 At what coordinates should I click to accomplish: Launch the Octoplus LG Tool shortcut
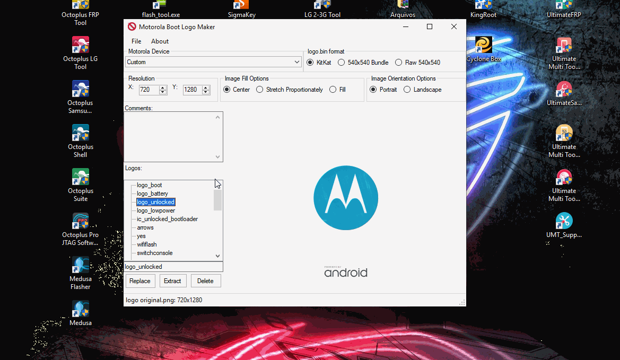click(80, 54)
